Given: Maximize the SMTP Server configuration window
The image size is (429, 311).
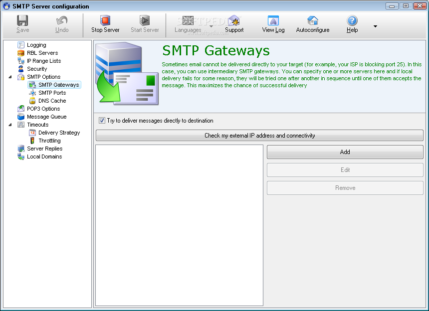Looking at the screenshot, I should (x=406, y=6).
